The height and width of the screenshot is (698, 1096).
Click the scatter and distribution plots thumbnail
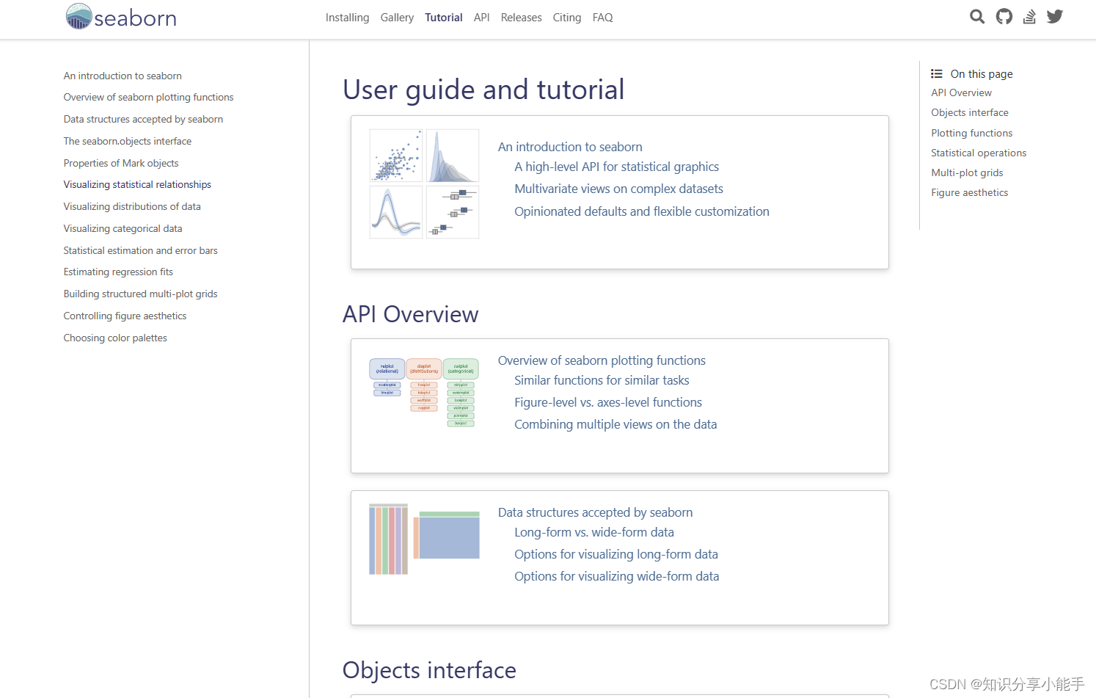[424, 183]
